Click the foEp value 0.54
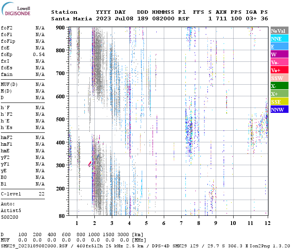Viewport: 291px width, 249px height. point(39,54)
